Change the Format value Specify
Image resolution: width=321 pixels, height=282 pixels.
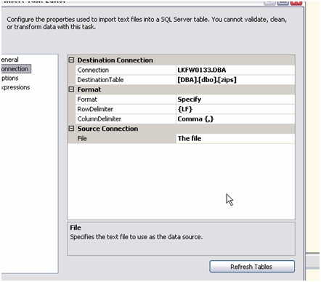pos(235,100)
